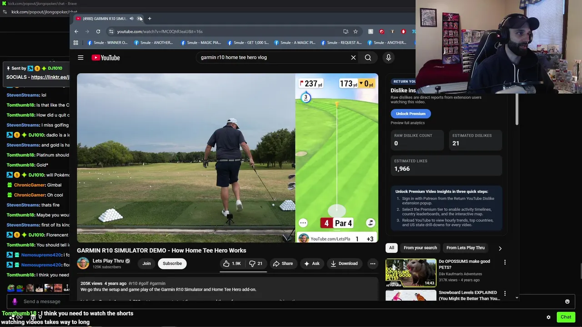The width and height of the screenshot is (582, 327).
Task: Go to the YouTube home logo
Action: (x=105, y=58)
